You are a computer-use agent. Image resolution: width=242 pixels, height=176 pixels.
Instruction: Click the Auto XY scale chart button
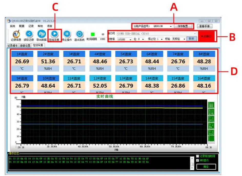click(211, 119)
